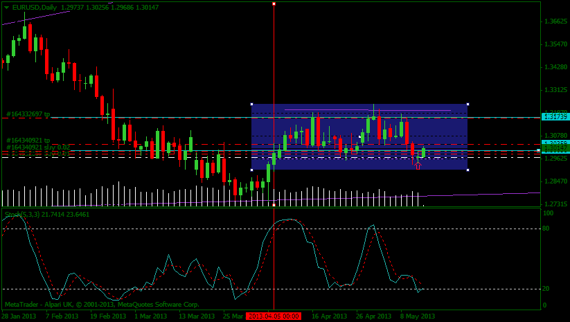
Task: Click the red 2013.04.05 00:00 date label
Action: click(274, 316)
